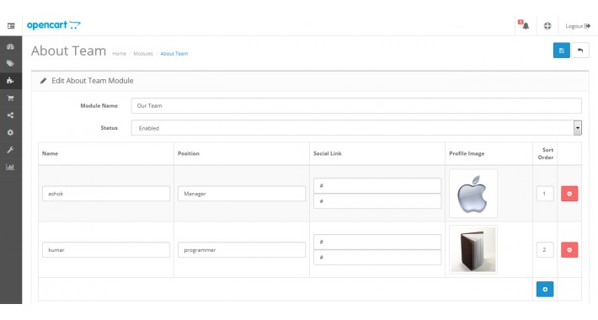Open the Tools wrench icon in sidebar
Image resolution: width=598 pixels, height=320 pixels.
[10, 150]
